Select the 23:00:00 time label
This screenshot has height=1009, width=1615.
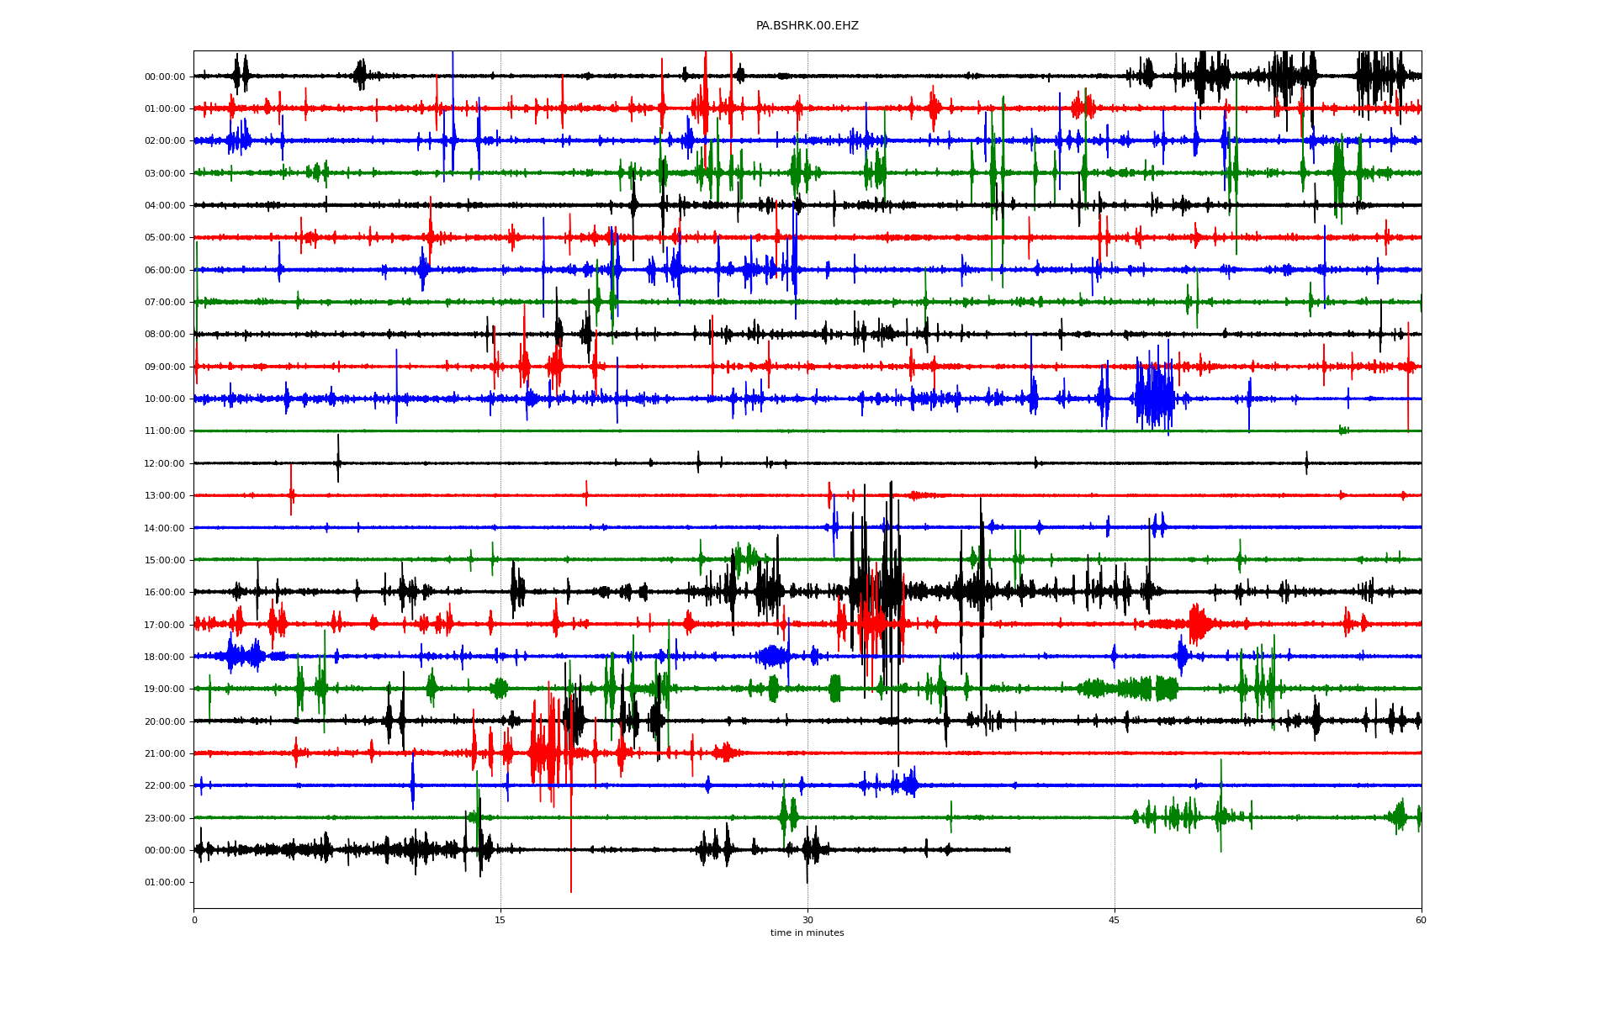165,818
